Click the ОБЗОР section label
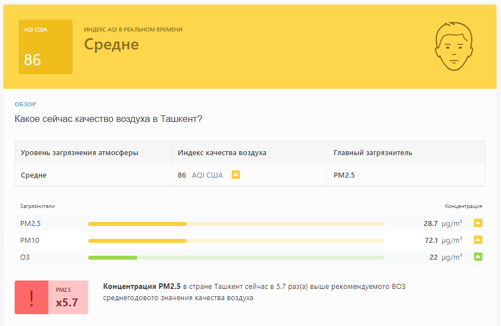 coord(25,104)
